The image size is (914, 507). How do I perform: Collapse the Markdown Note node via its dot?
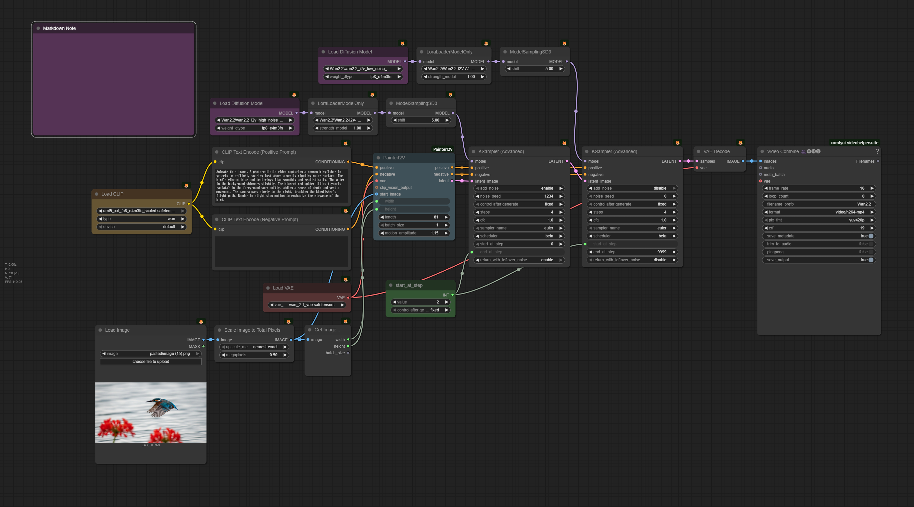click(38, 28)
